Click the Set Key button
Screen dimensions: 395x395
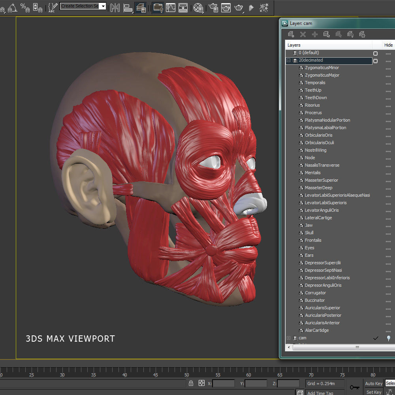pos(374,392)
